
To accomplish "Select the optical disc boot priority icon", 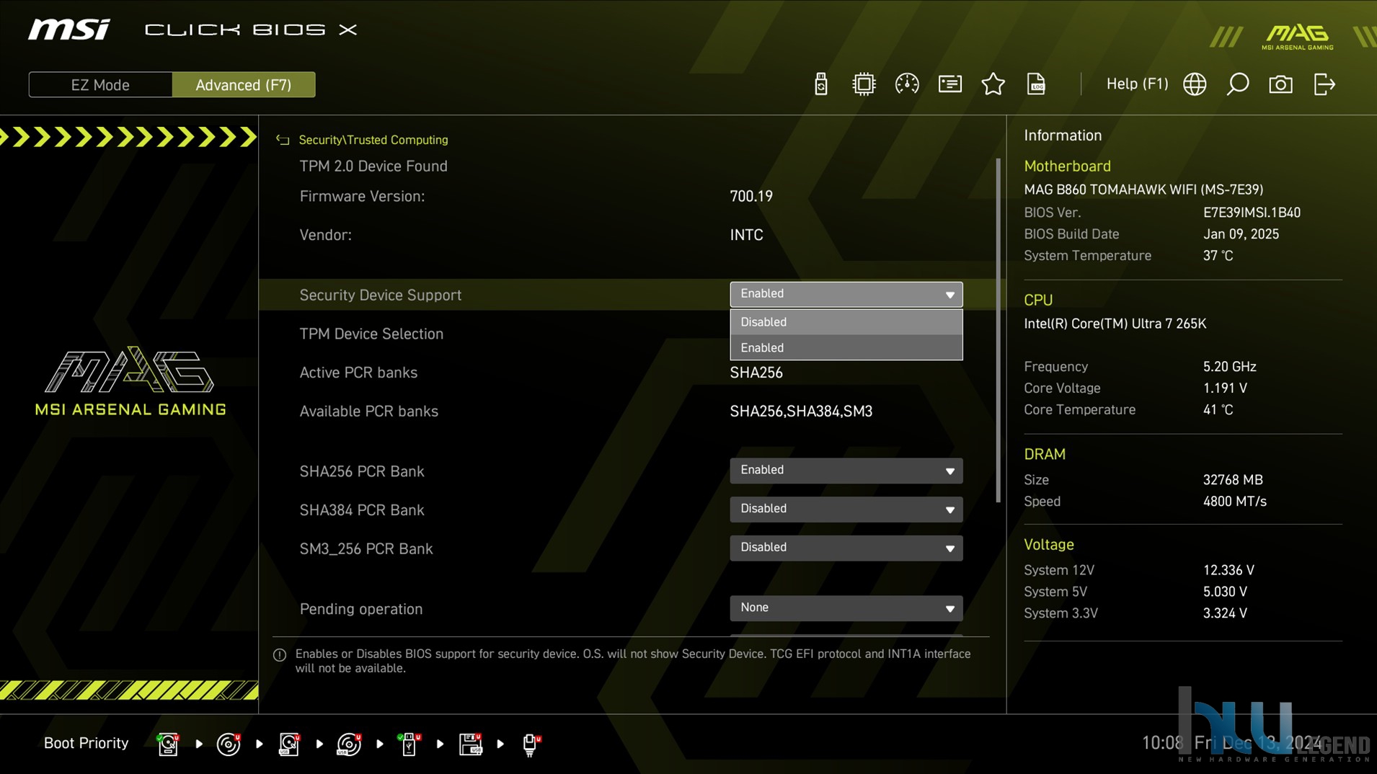I will (x=229, y=744).
